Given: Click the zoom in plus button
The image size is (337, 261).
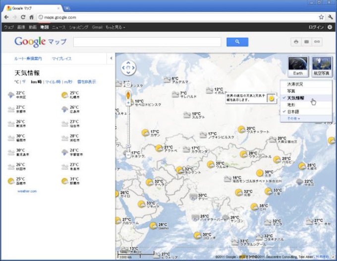Looking at the screenshot, I should click(x=128, y=103).
